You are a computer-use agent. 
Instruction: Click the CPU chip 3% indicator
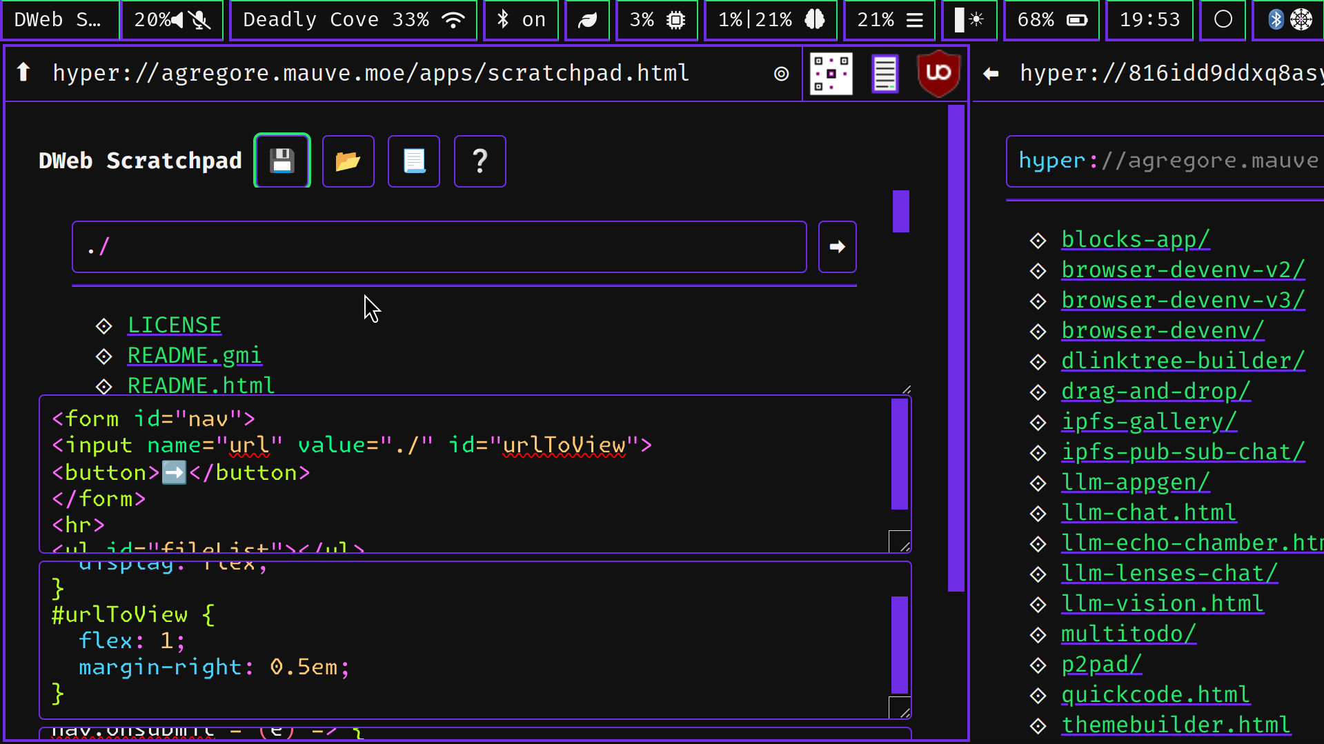coord(657,20)
